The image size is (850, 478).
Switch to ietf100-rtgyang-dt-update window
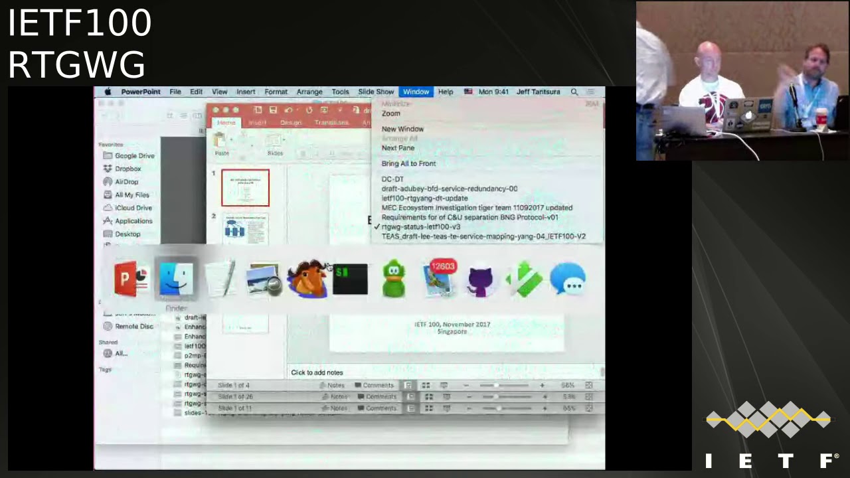(424, 199)
